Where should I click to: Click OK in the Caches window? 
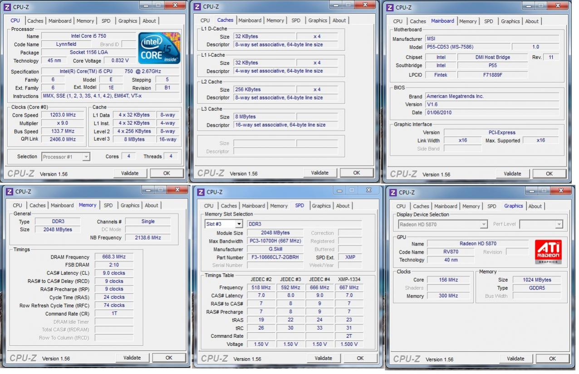tap(357, 172)
